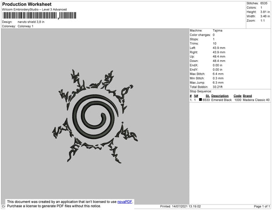Select the stitch count 6533 cell
This screenshot has height=210, width=272.
(x=206, y=100)
